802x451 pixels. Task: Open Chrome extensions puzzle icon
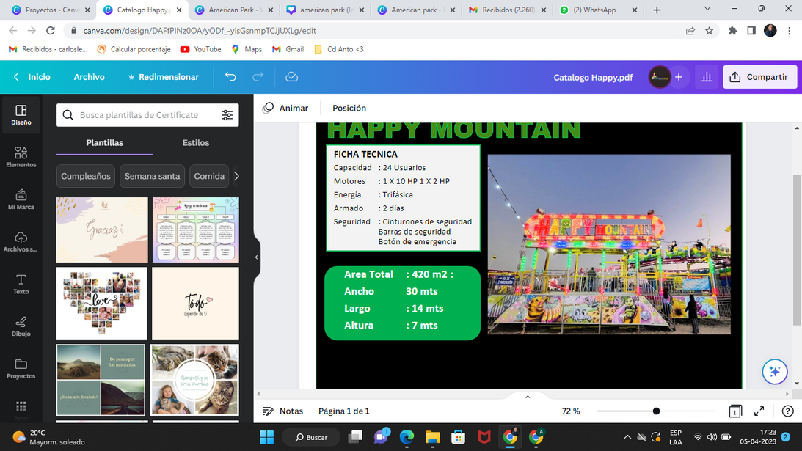click(x=732, y=31)
